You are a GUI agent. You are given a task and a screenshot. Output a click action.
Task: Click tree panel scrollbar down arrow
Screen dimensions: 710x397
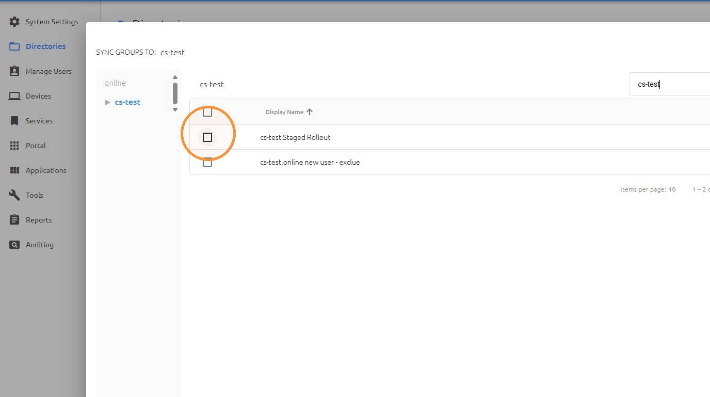tap(175, 109)
